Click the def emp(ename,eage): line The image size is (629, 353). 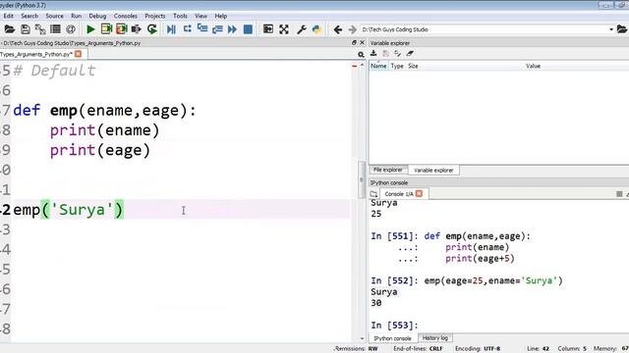pos(104,110)
